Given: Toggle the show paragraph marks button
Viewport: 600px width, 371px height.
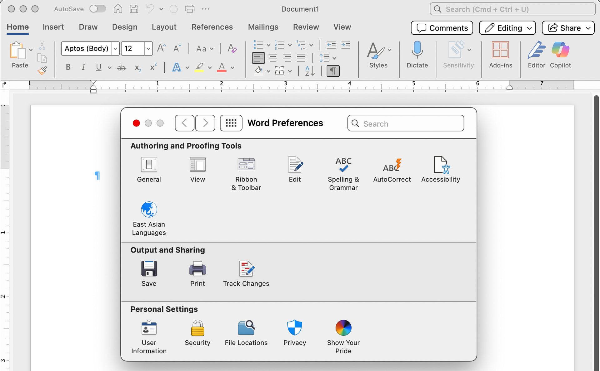Looking at the screenshot, I should pos(333,71).
